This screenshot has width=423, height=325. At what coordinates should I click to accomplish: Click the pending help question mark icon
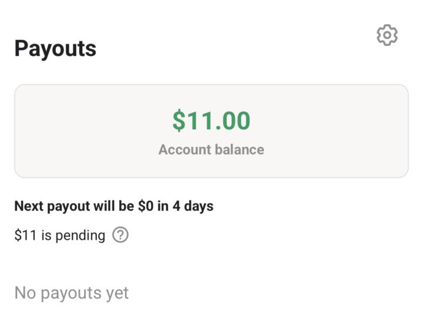(x=120, y=235)
